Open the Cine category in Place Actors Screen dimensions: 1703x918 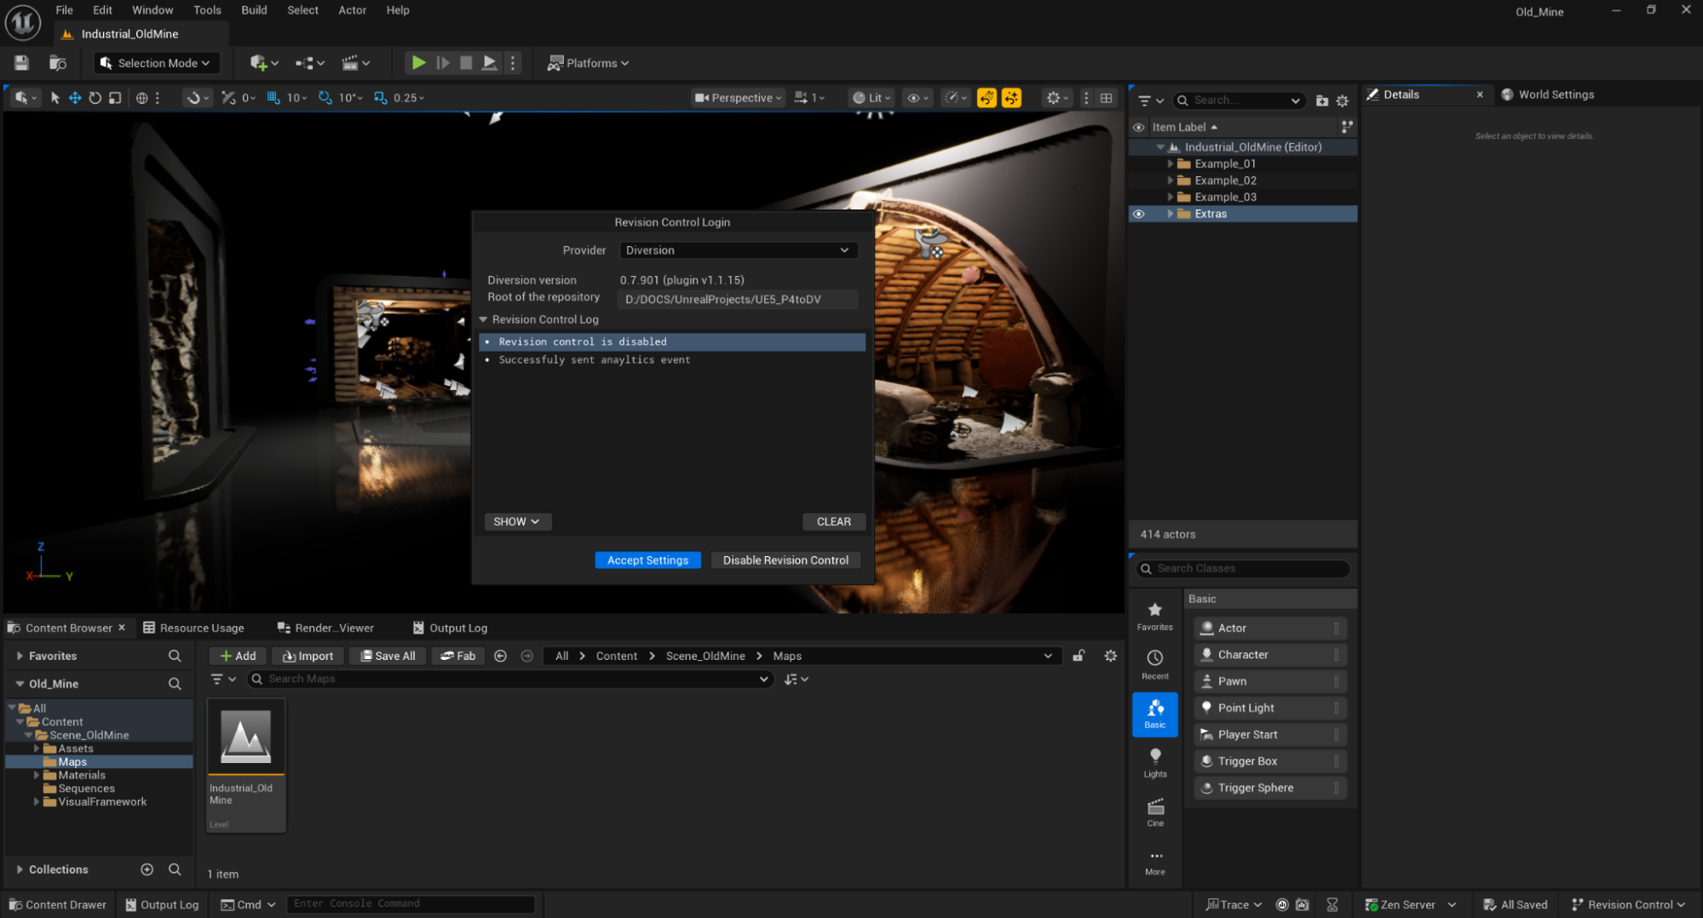(x=1154, y=812)
